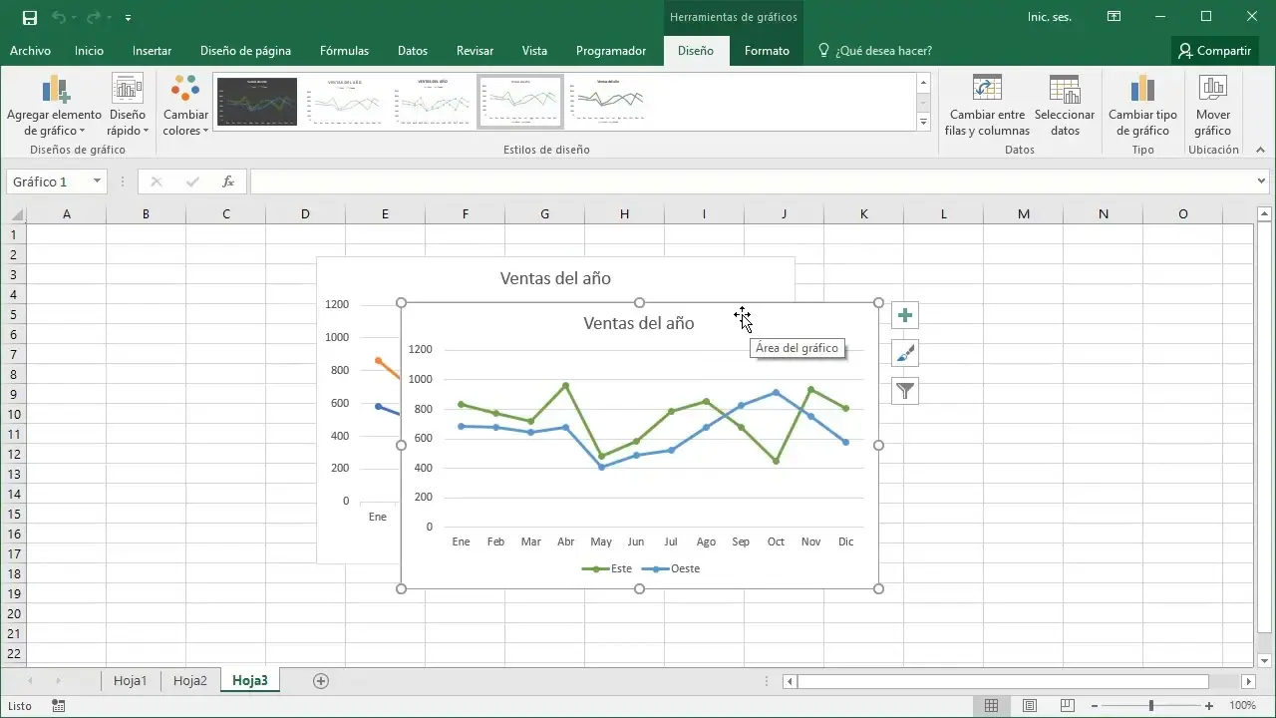Viewport: 1276px width, 718px height.
Task: Expand the chart styles gallery more arrow
Action: [x=923, y=123]
